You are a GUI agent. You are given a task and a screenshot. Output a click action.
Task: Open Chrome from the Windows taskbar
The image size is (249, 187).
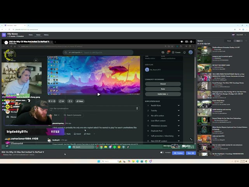coord(146,161)
